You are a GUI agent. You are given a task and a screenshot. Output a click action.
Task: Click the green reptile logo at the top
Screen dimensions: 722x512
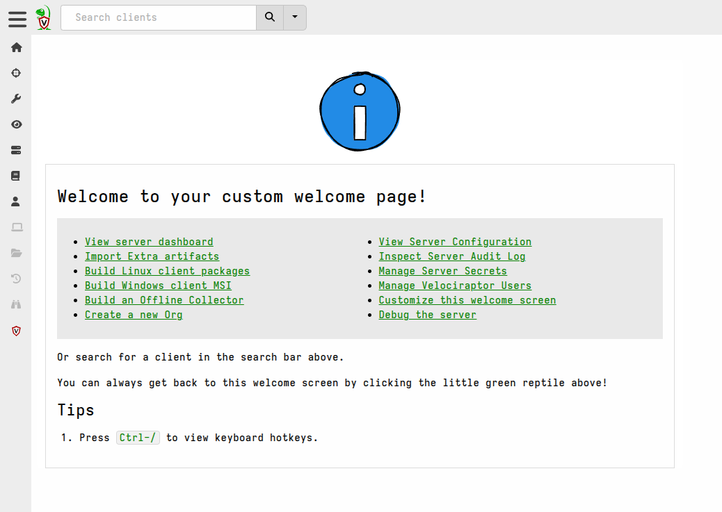pyautogui.click(x=43, y=17)
